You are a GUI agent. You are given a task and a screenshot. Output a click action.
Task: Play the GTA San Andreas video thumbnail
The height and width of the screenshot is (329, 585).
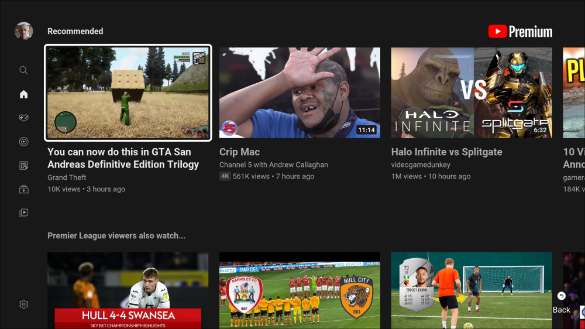point(128,92)
